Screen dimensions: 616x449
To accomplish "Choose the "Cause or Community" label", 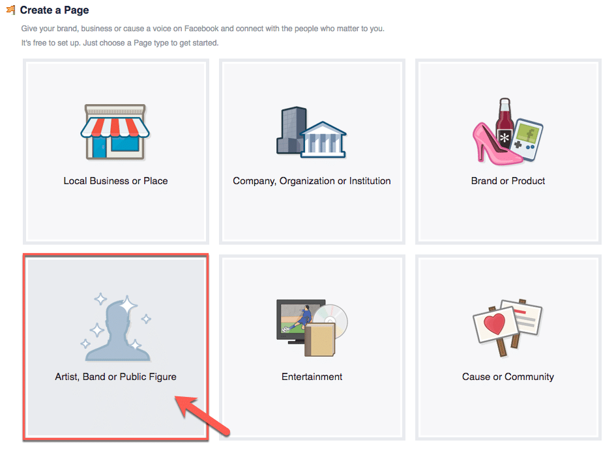I will 508,377.
